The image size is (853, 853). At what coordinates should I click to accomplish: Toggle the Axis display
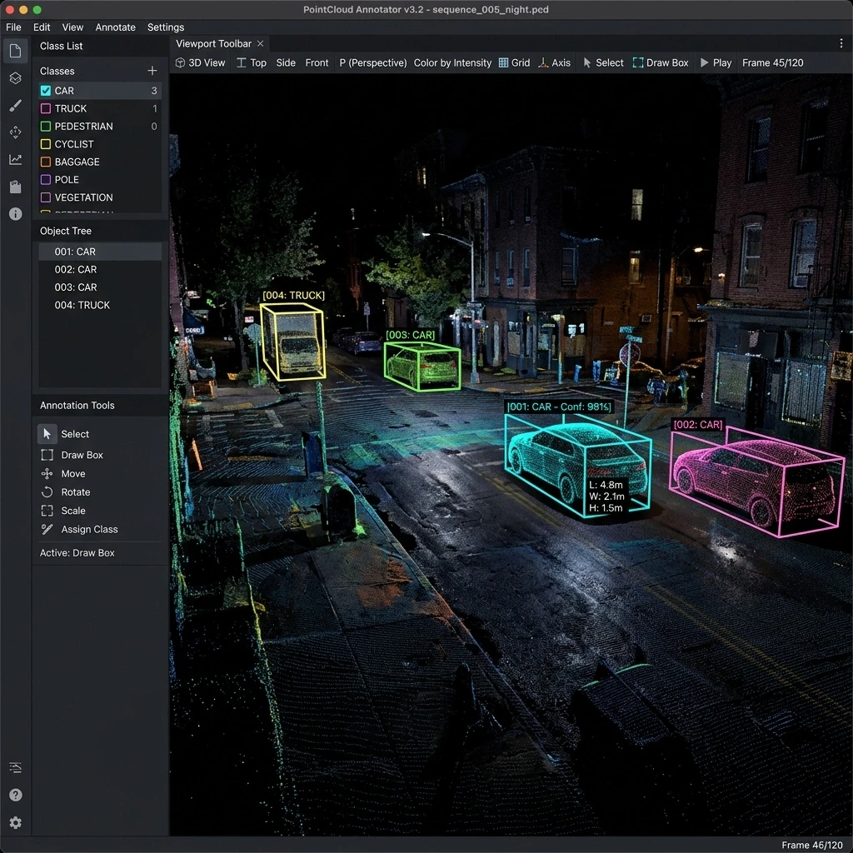(554, 63)
